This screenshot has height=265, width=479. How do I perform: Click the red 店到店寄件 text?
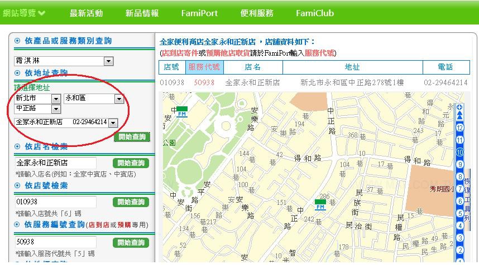(180, 53)
